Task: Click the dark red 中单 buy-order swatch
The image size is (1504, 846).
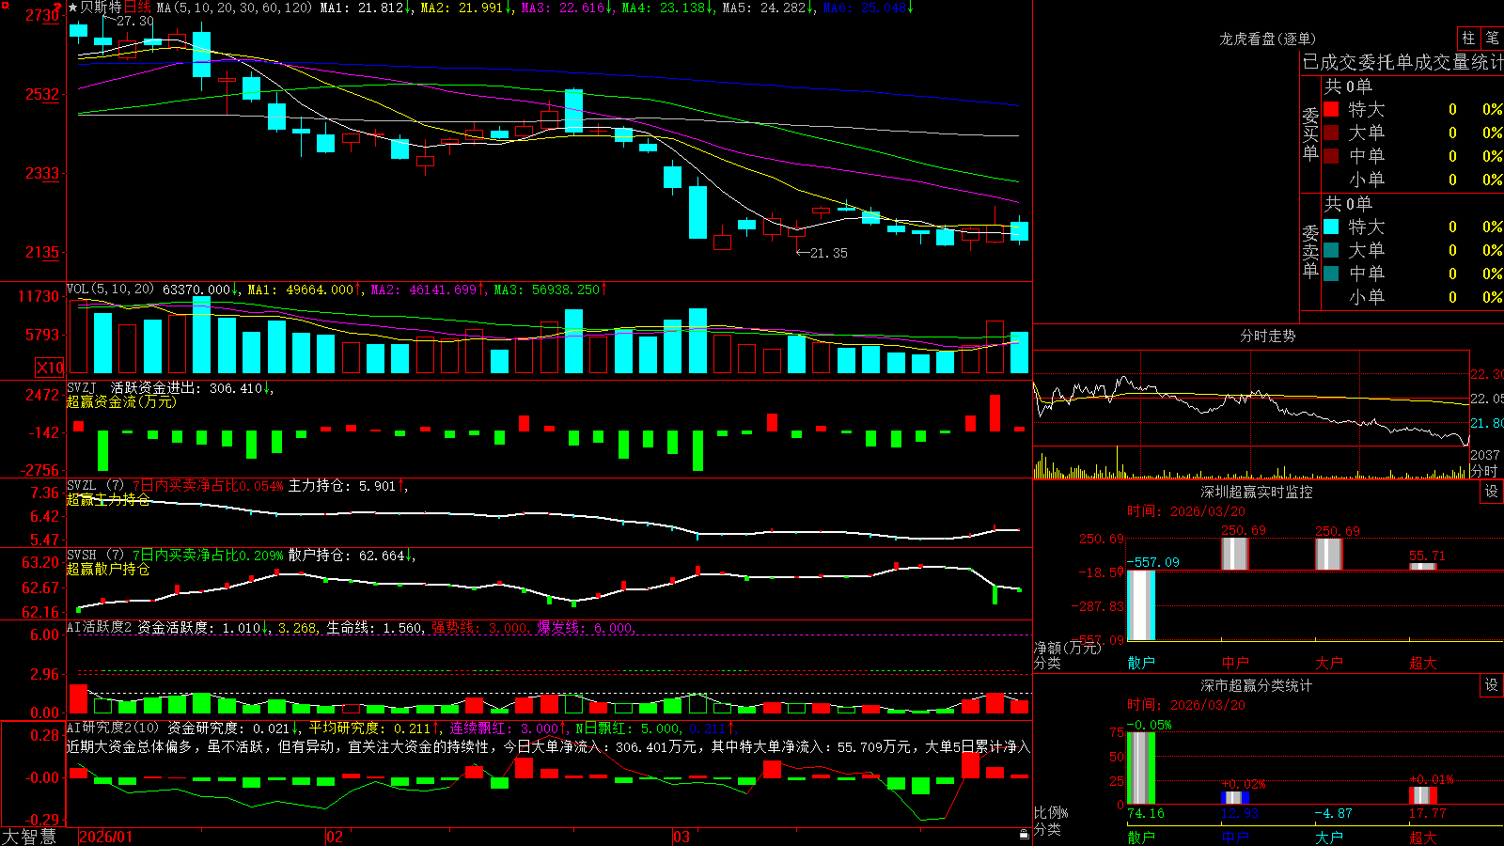Action: tap(1331, 156)
